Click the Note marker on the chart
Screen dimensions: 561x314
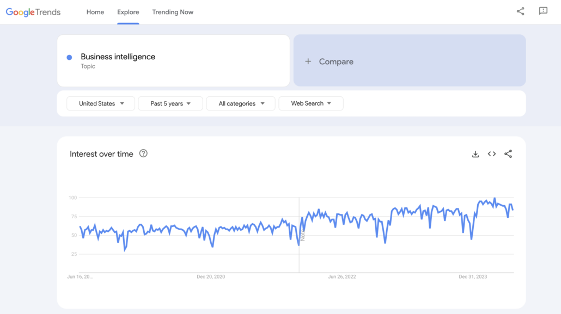pos(302,235)
